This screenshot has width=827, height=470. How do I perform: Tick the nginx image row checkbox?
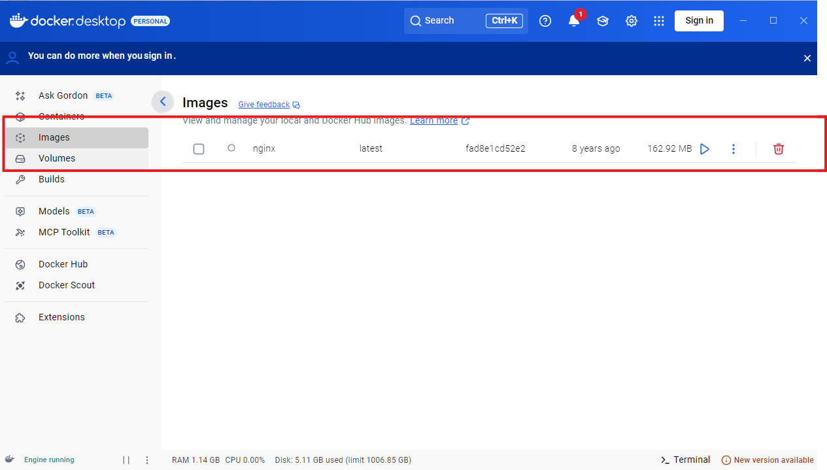(x=199, y=149)
